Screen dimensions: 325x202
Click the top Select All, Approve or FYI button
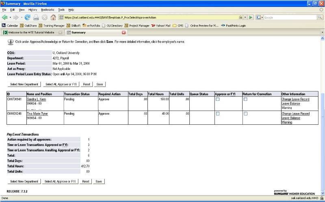pos(61,84)
